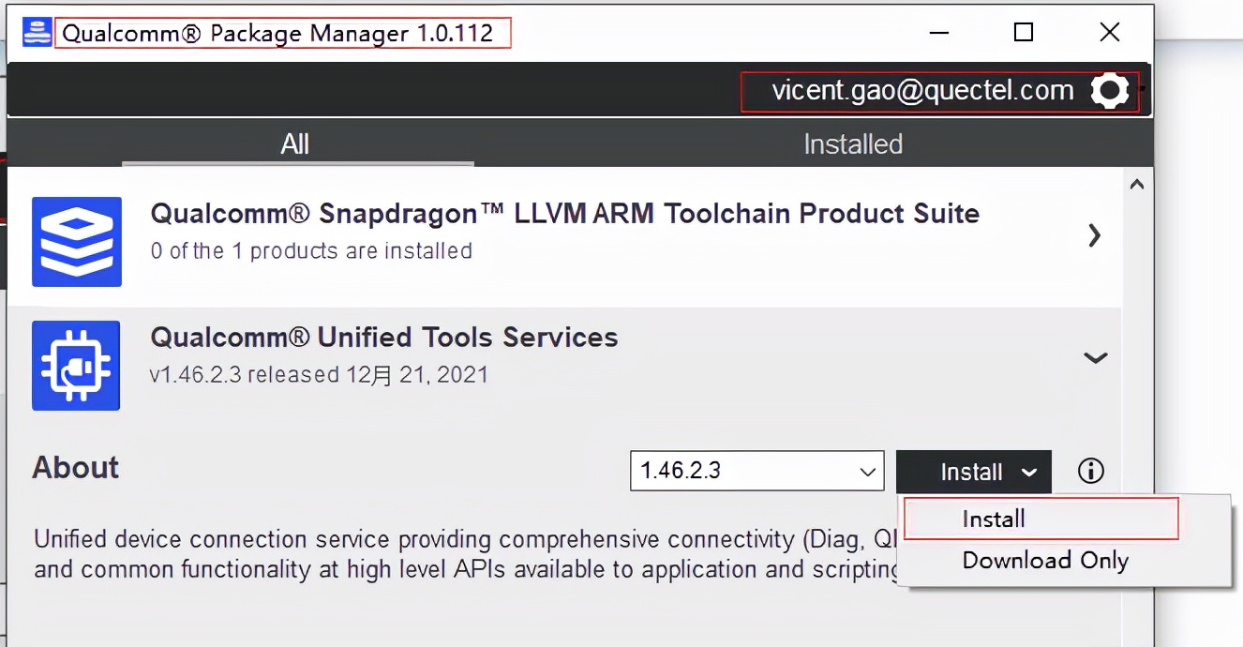This screenshot has width=1243, height=647.
Task: Switch to the Installed tab
Action: pos(852,143)
